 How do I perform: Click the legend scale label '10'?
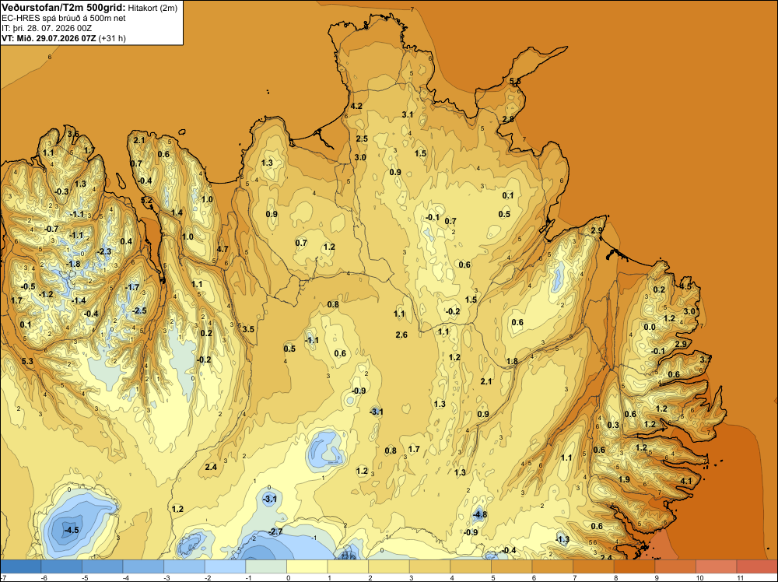(699, 578)
